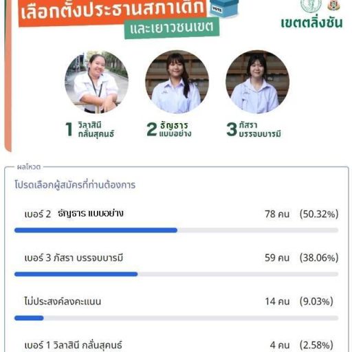Click the green และเยาวชนเขต label
This screenshot has height=352, width=352.
pos(172,28)
